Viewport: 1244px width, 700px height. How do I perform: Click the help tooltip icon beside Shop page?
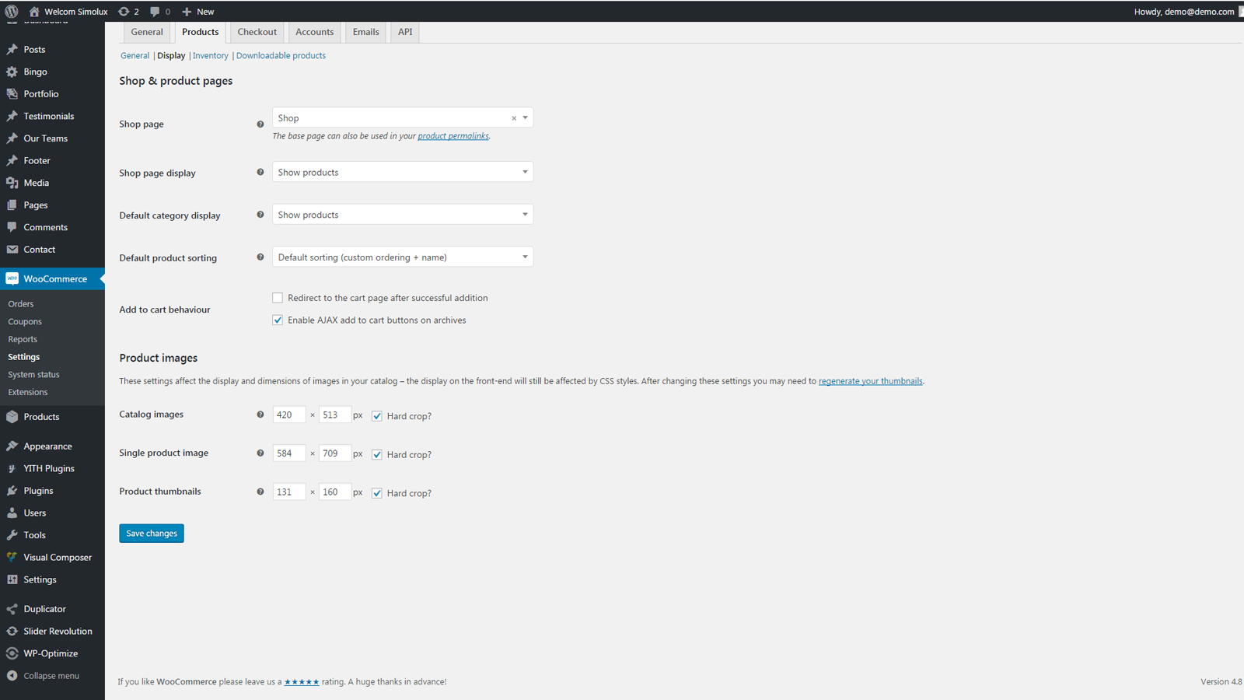[x=260, y=124]
